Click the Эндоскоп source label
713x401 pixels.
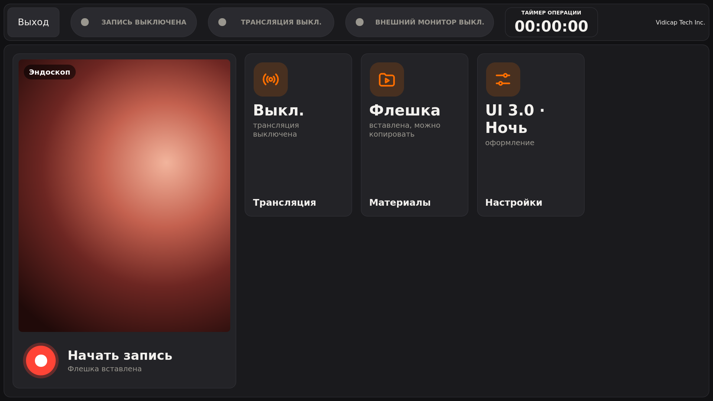tap(50, 72)
